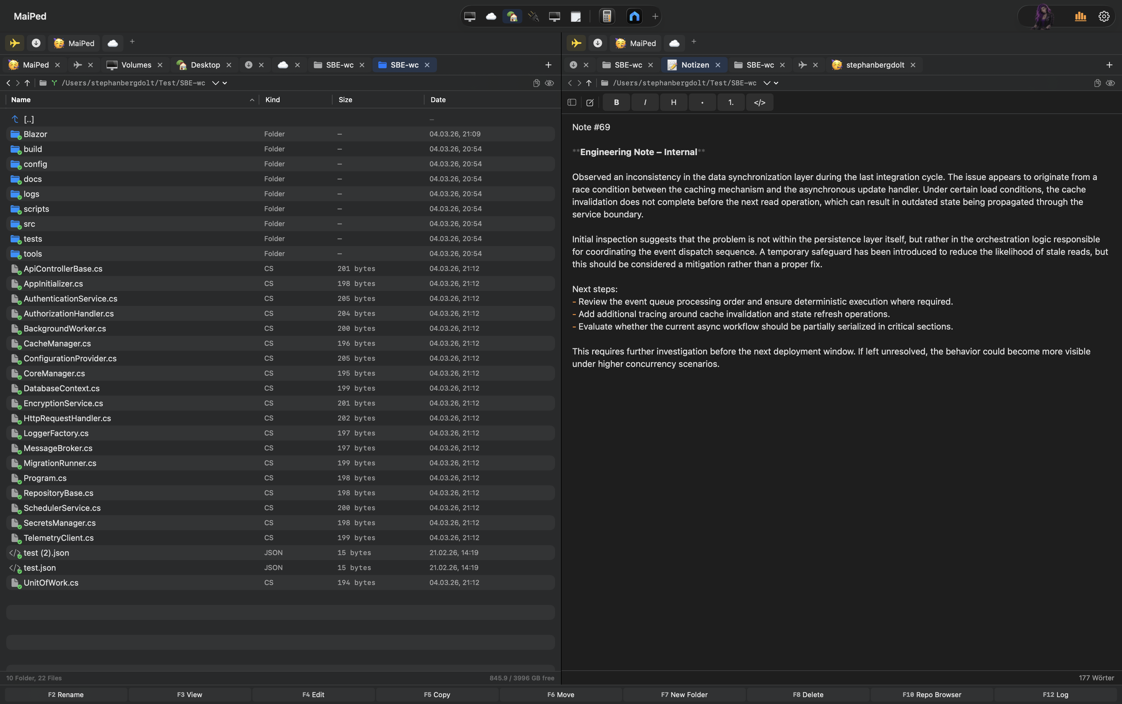
Task: Start a new note with the compose icon
Action: [590, 102]
